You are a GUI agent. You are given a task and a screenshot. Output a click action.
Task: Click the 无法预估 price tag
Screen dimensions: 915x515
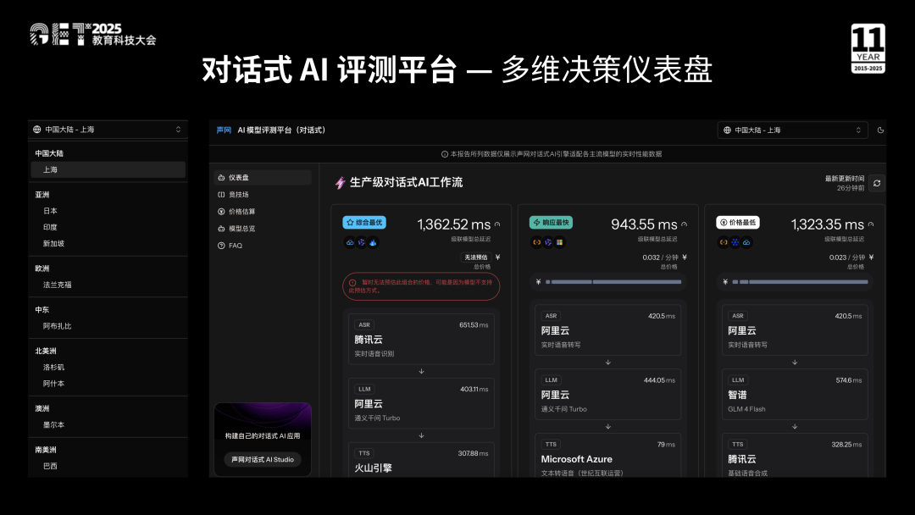(475, 257)
